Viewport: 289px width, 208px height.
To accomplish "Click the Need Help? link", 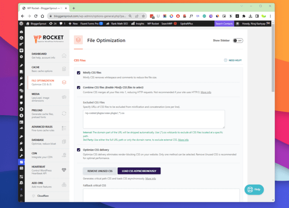I will point(233,60).
